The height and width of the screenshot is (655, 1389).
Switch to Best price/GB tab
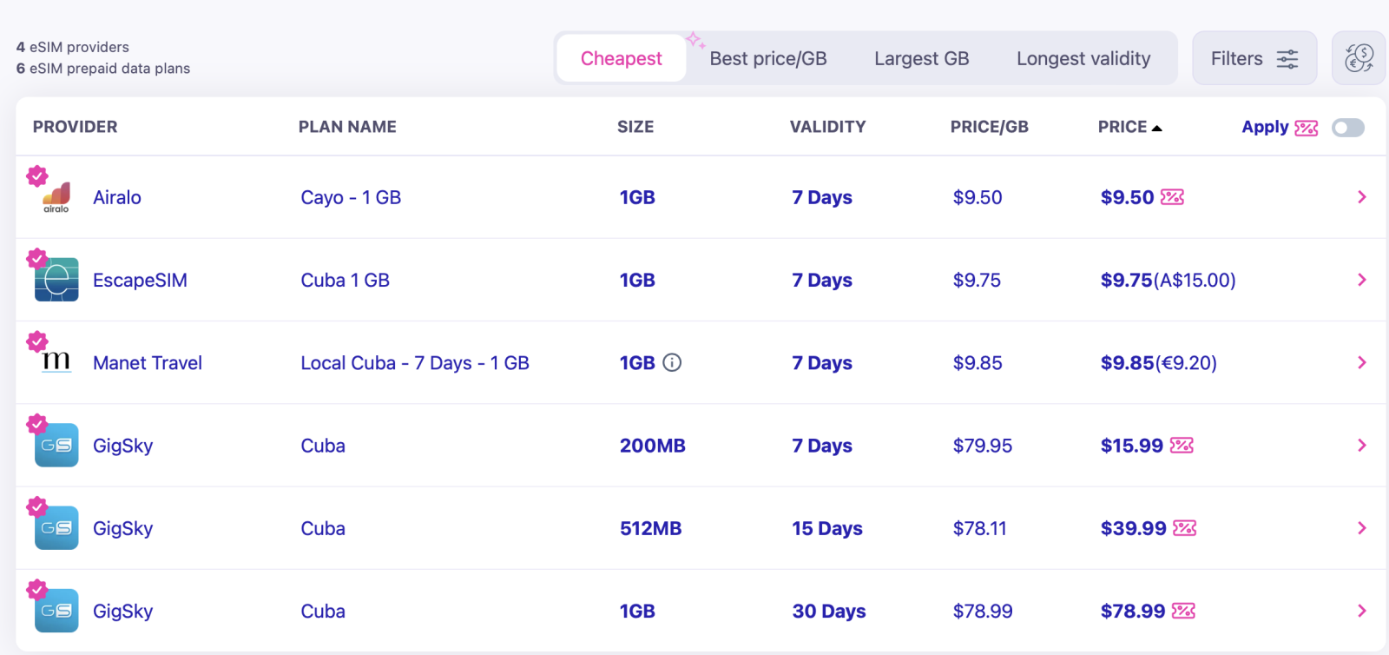[x=767, y=58]
